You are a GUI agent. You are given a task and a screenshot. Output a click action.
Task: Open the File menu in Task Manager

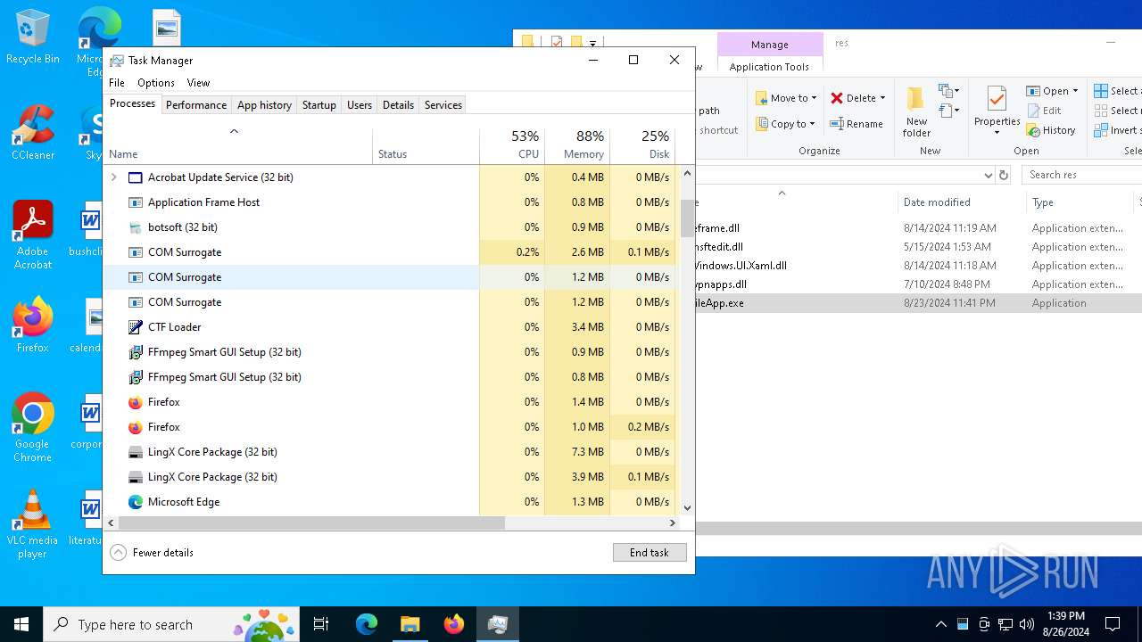(x=117, y=83)
